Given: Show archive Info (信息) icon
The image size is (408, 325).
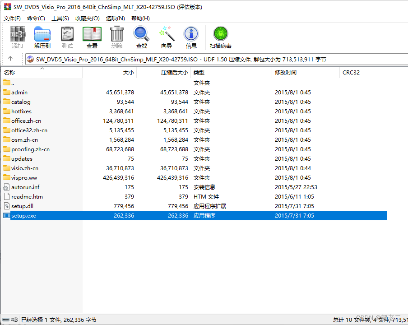Looking at the screenshot, I should tap(191, 34).
